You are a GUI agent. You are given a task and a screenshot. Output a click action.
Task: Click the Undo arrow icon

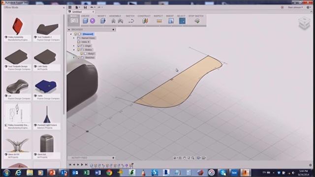(x=92, y=7)
